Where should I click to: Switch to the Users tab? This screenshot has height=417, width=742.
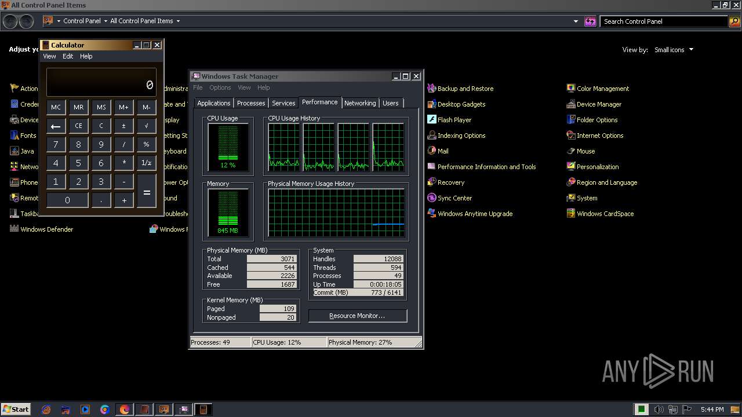coord(391,103)
